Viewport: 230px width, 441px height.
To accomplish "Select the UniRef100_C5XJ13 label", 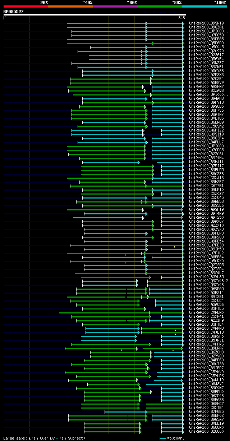I will pos(206,178).
